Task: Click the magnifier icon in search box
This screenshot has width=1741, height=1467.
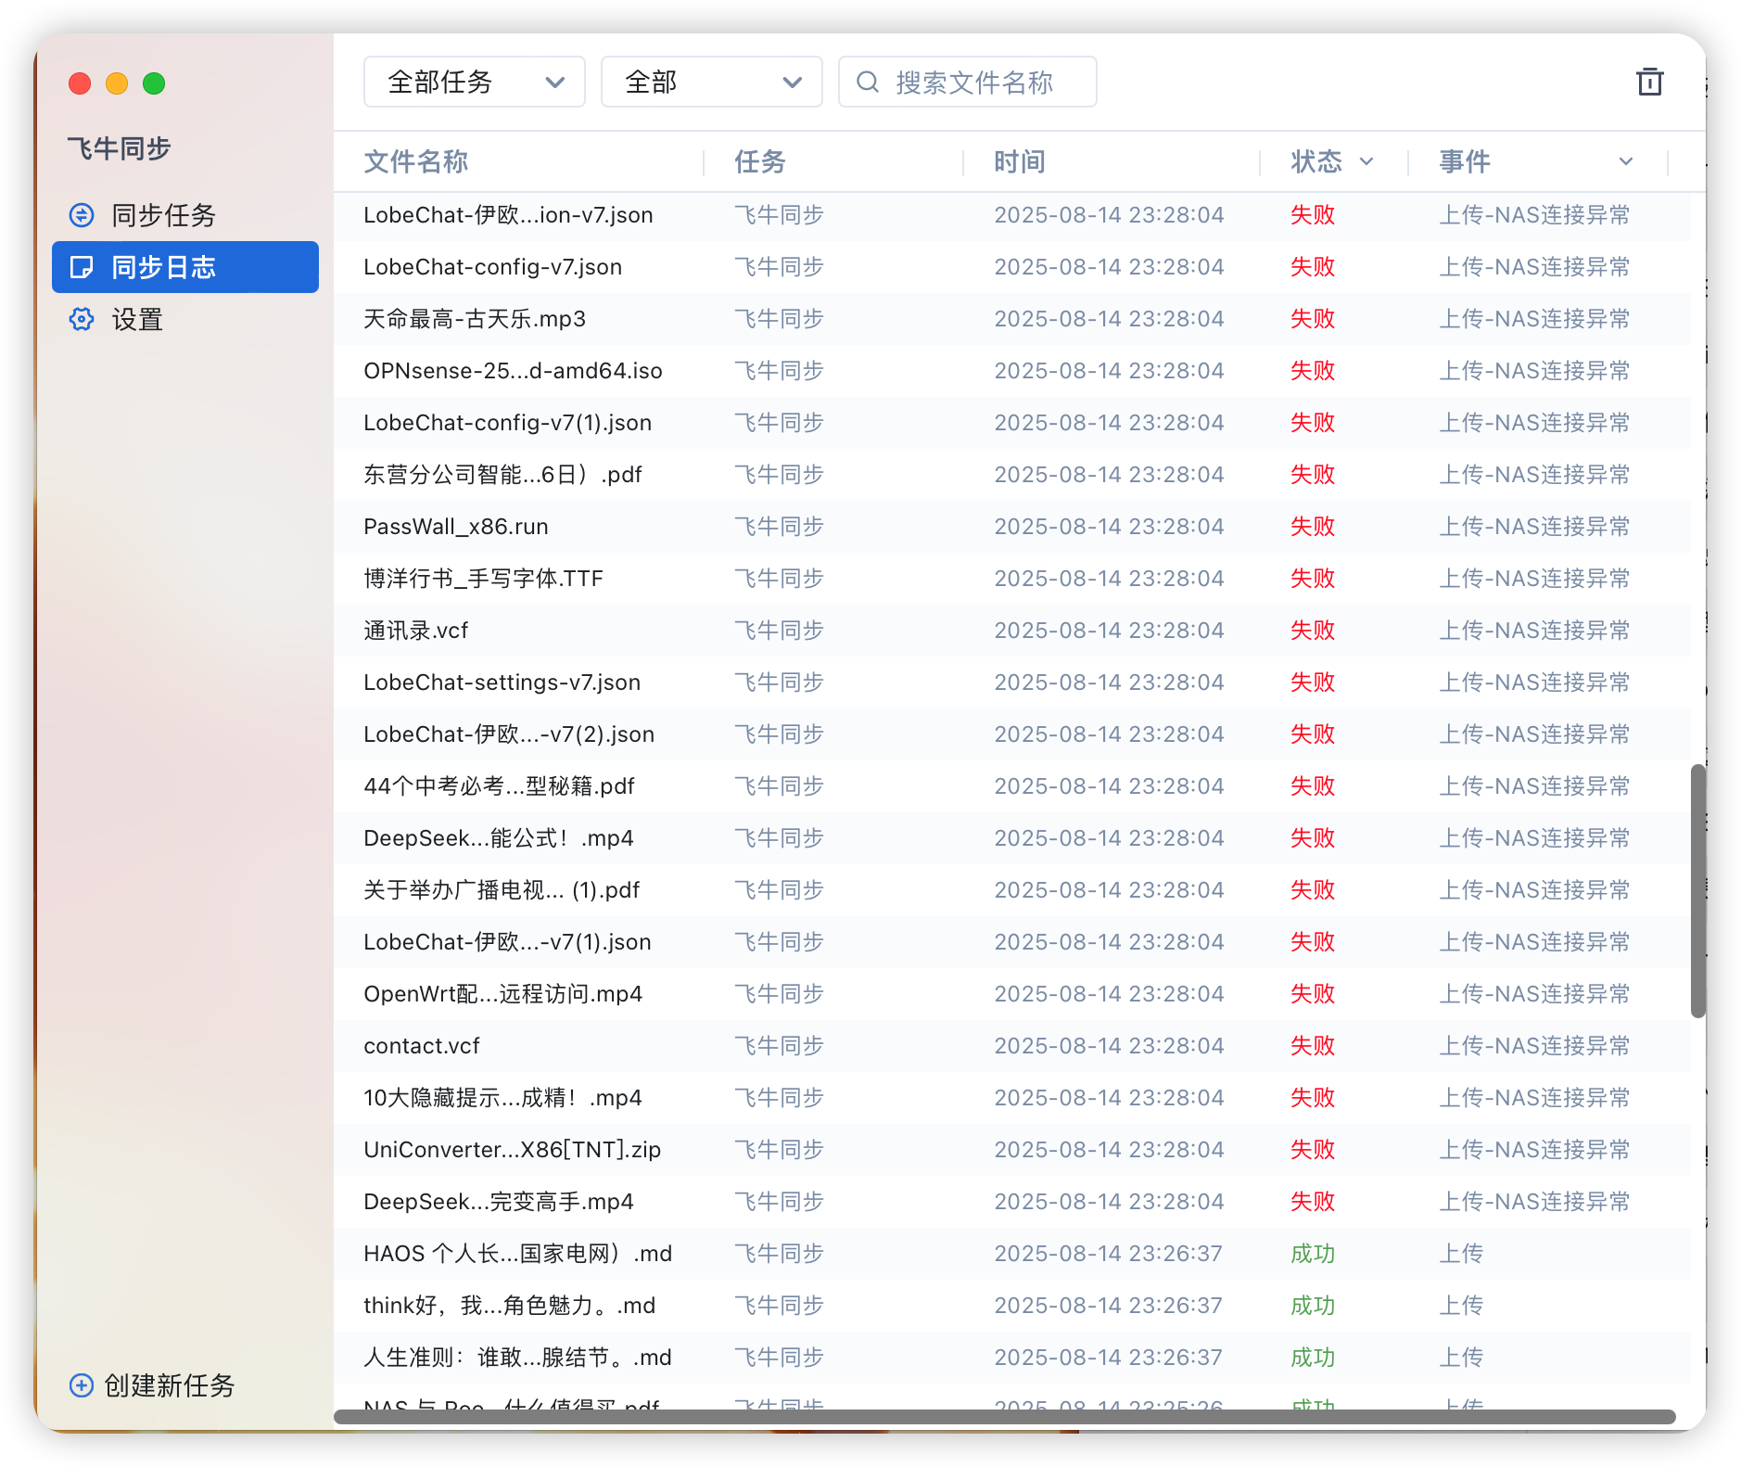Action: (868, 83)
